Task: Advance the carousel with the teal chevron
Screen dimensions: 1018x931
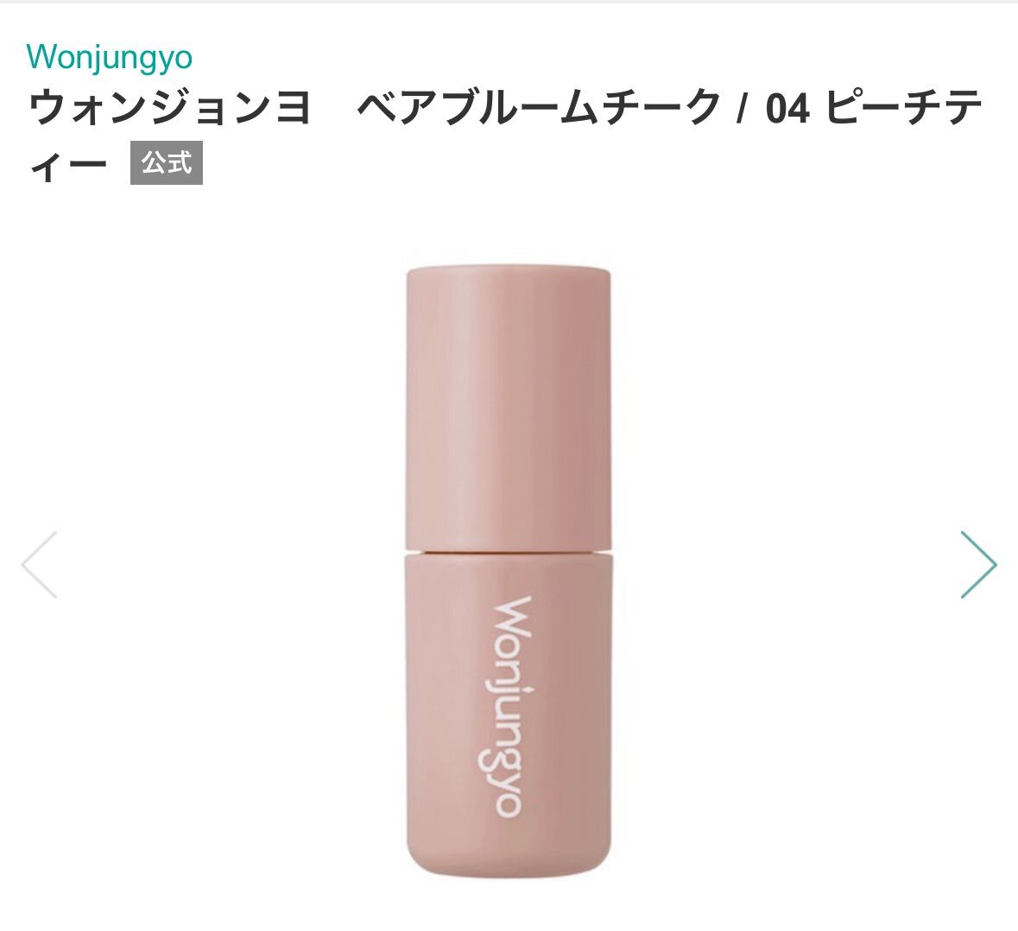Action: point(978,564)
